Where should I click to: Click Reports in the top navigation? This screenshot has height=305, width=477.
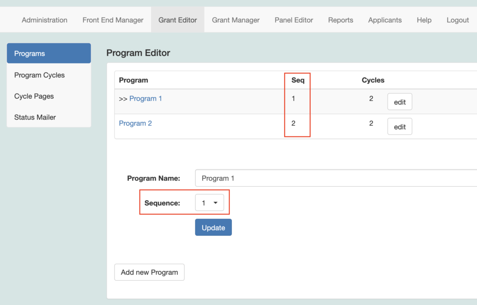point(341,20)
